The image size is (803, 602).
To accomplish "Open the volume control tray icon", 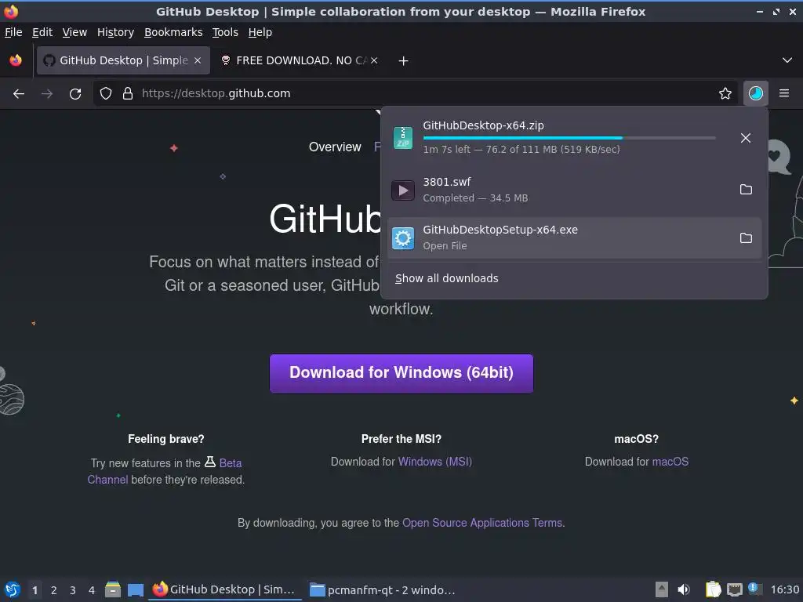I will pos(684,589).
